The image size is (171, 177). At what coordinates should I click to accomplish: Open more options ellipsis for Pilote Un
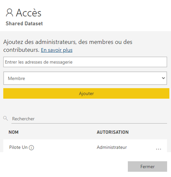[x=159, y=149]
